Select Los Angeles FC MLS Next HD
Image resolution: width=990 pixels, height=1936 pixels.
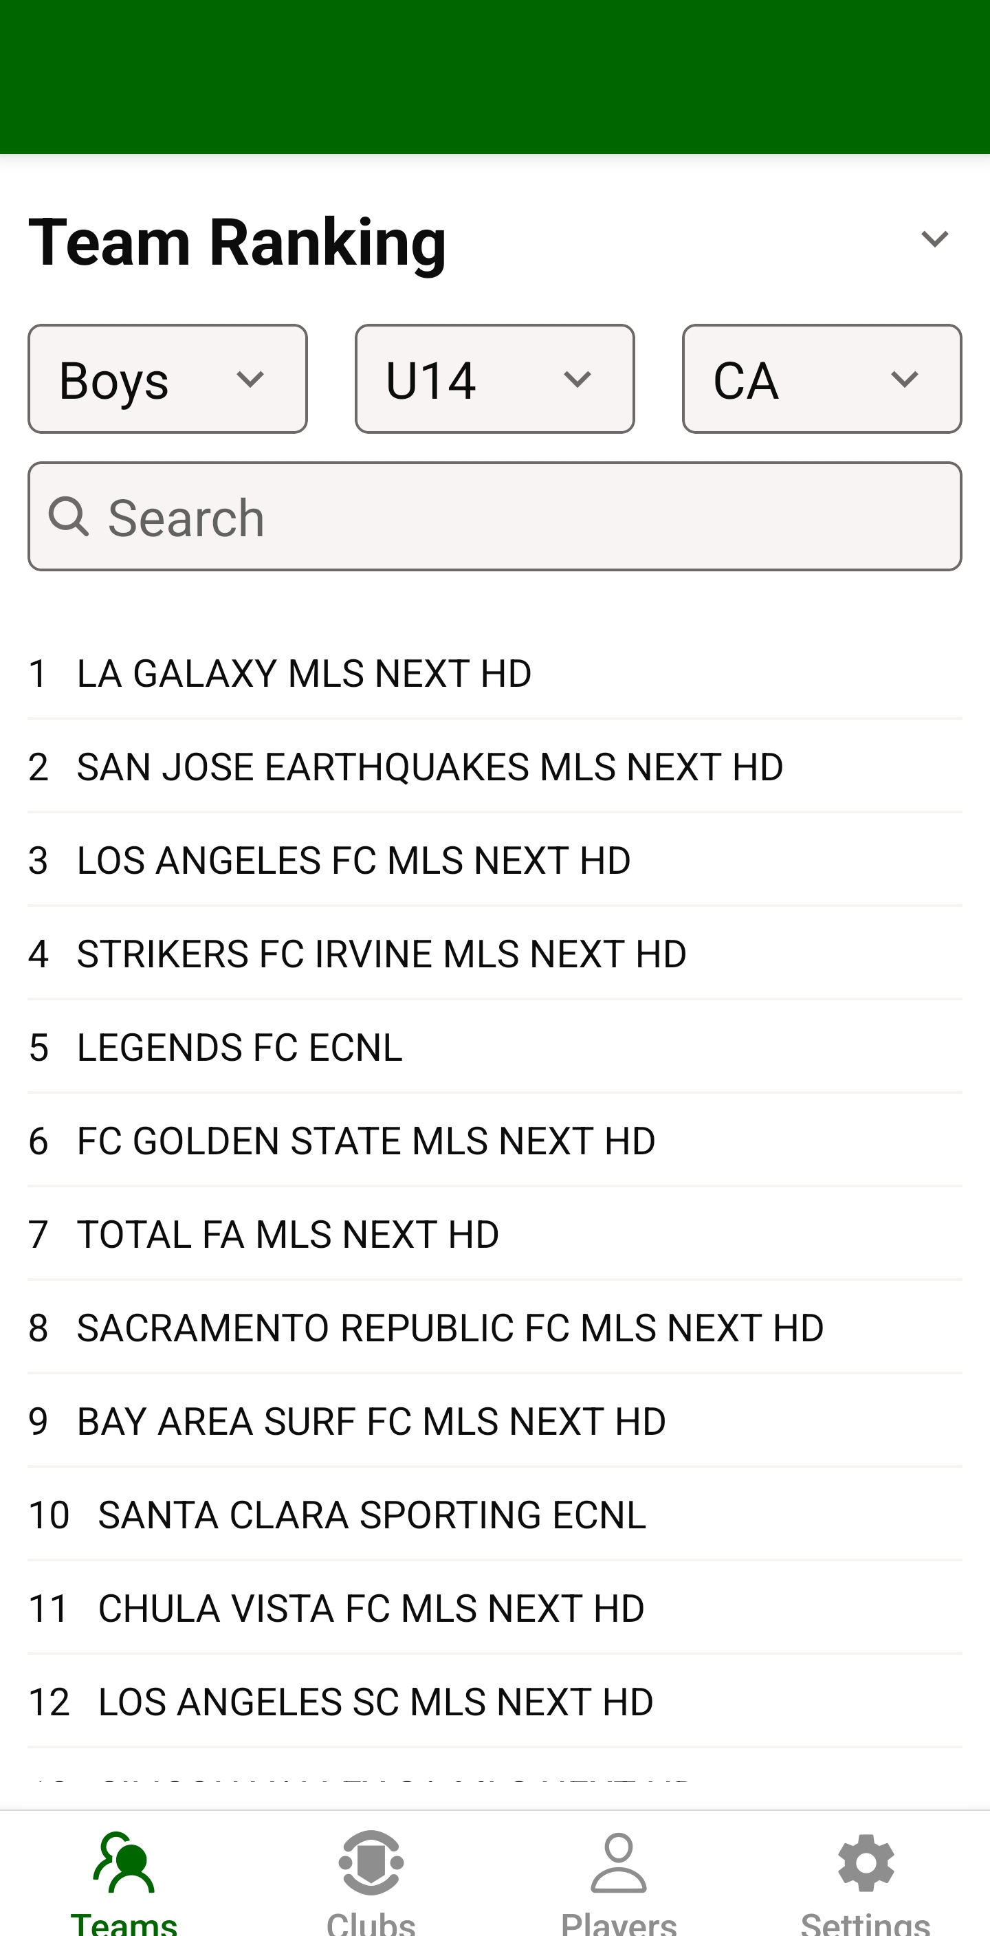tap(353, 861)
